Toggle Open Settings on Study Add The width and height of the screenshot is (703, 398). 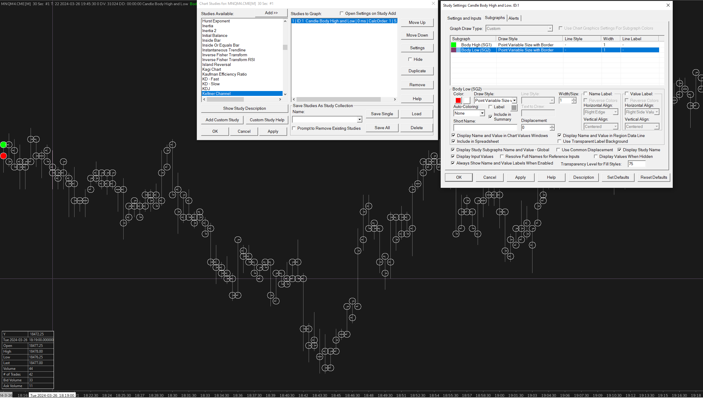(x=342, y=13)
